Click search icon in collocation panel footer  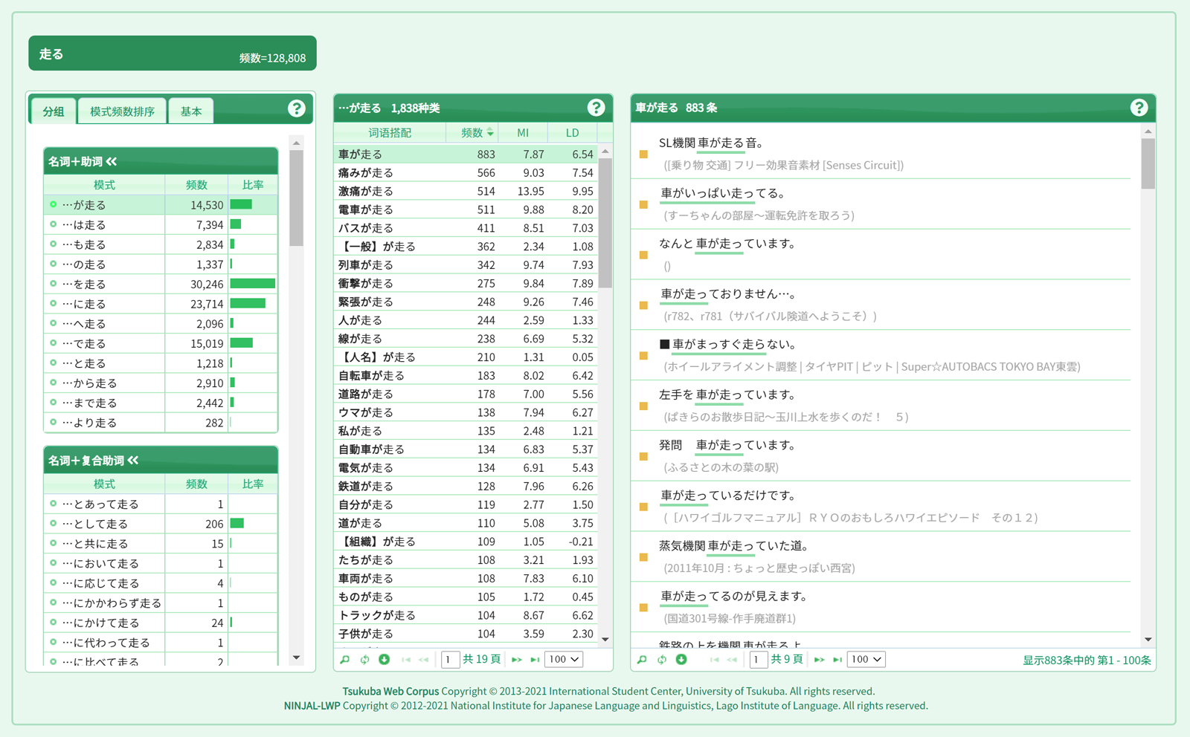(344, 660)
